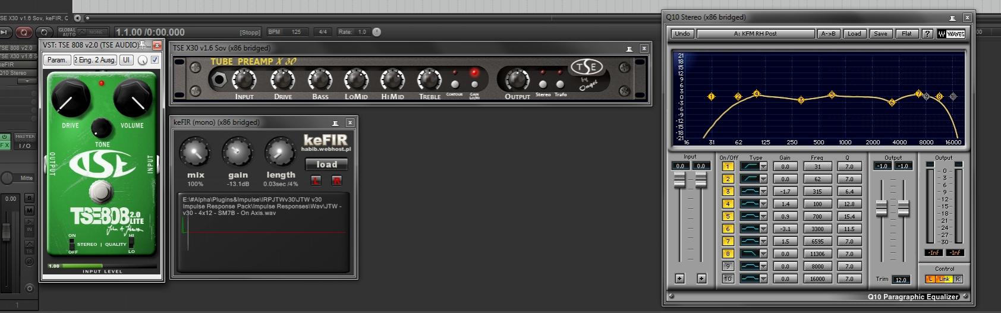Select 'Q10 Stereo' in FX chain list
This screenshot has width=1001, height=313.
click(18, 73)
